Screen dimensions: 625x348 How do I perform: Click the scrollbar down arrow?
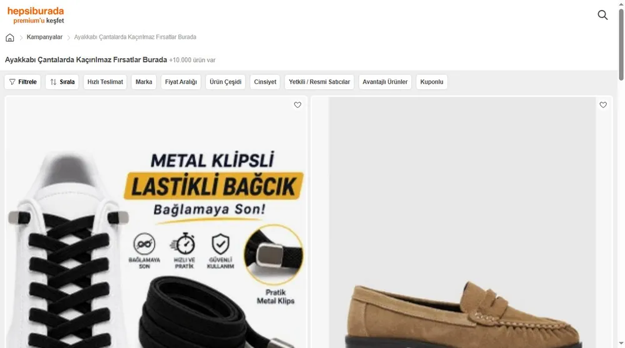pos(621,343)
